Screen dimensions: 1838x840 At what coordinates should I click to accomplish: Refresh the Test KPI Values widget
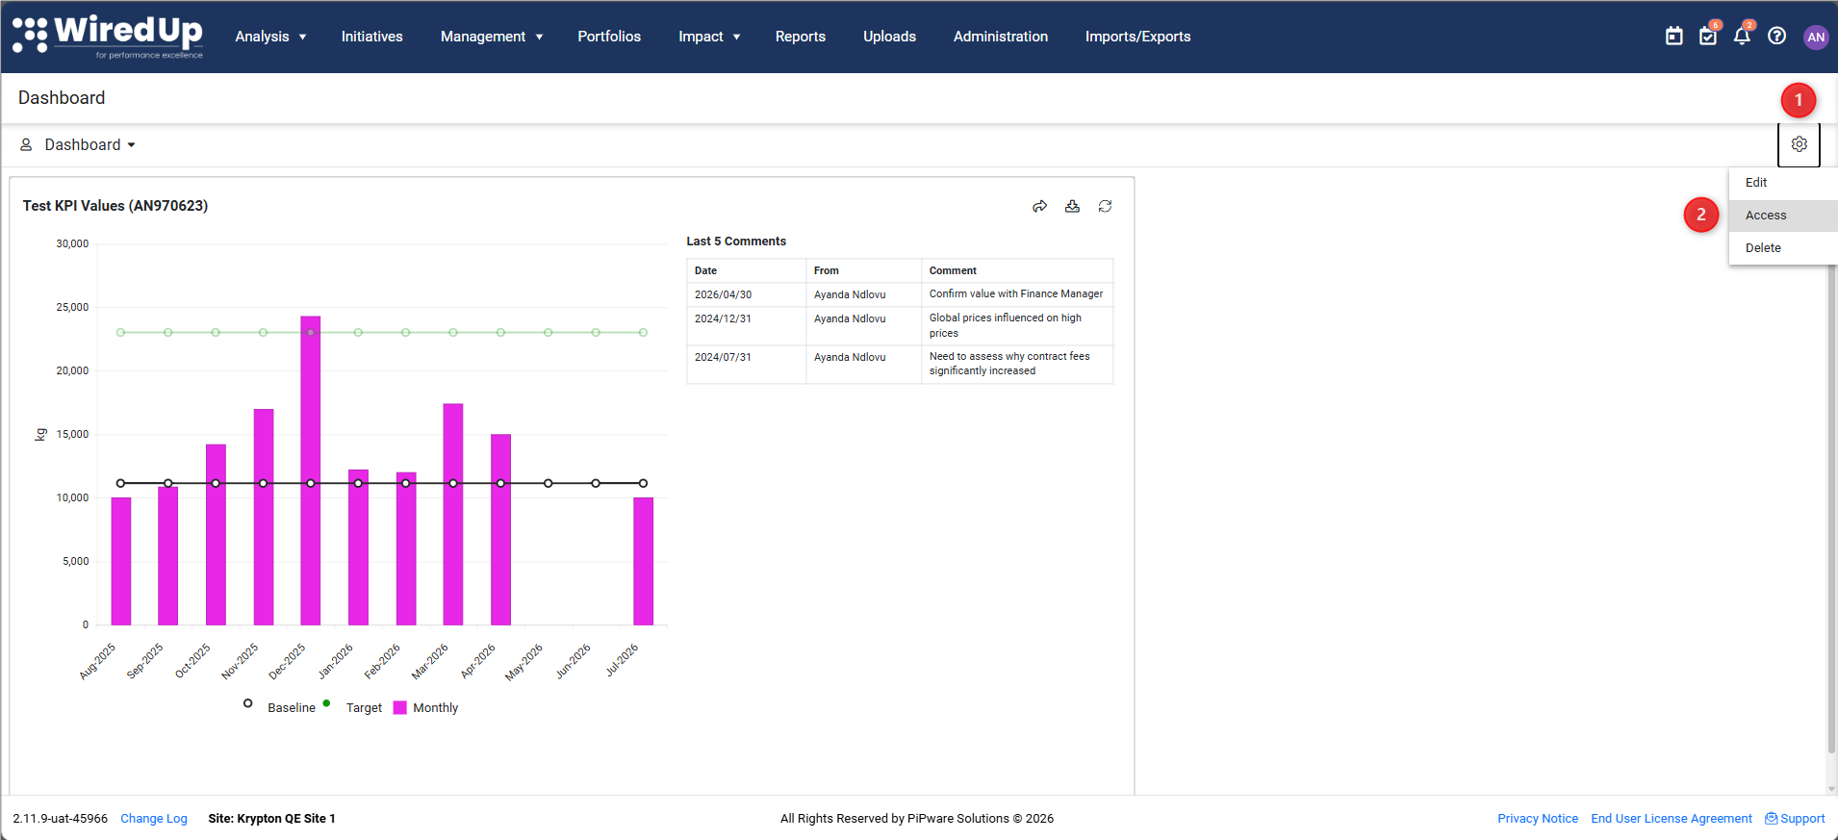click(x=1105, y=206)
